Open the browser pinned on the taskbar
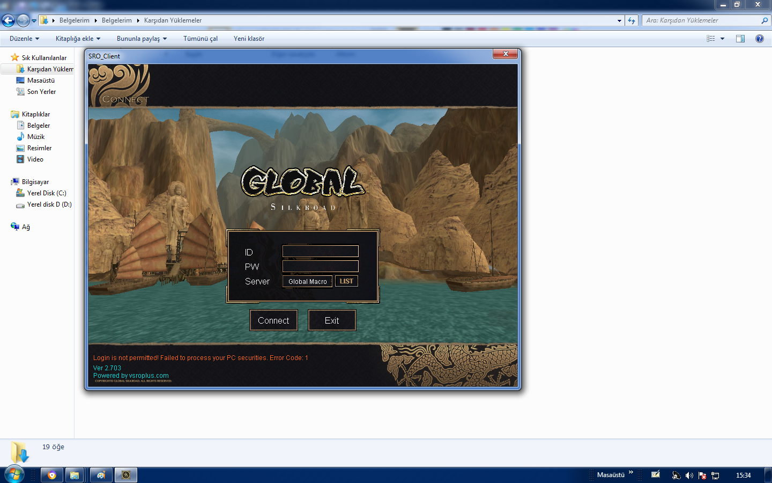The height and width of the screenshot is (483, 772). [51, 475]
